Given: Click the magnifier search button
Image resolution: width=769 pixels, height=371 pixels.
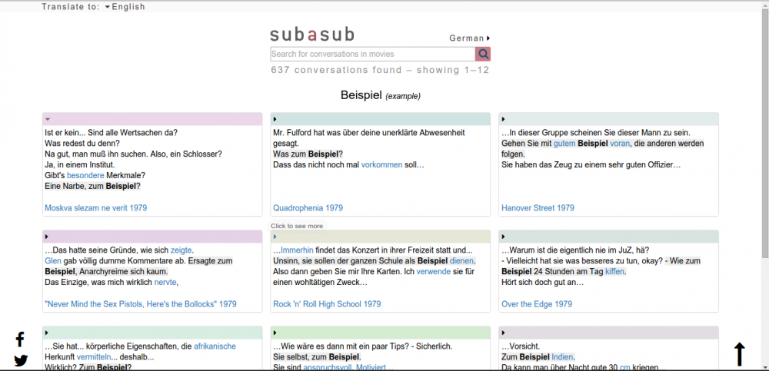Looking at the screenshot, I should pyautogui.click(x=483, y=54).
